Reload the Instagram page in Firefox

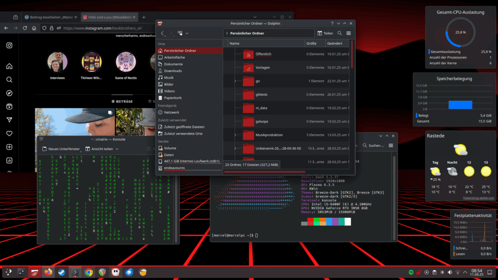25,28
